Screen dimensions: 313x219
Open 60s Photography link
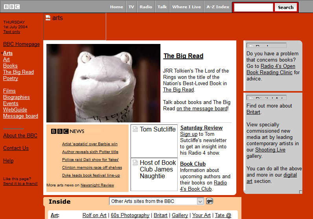(x=130, y=215)
